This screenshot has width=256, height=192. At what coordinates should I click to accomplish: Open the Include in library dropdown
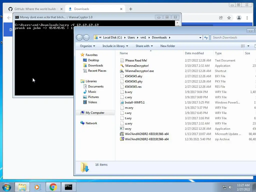point(115,46)
